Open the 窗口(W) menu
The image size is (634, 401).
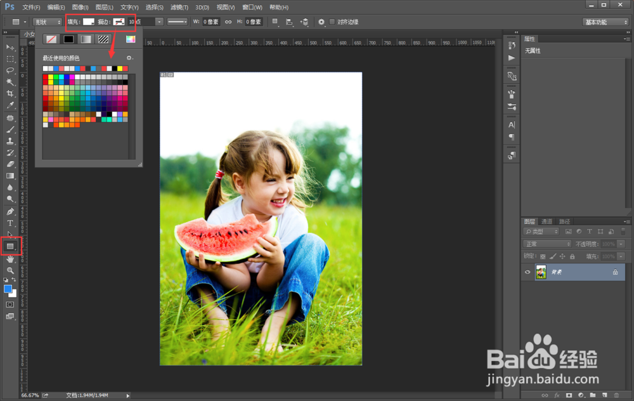pos(252,7)
